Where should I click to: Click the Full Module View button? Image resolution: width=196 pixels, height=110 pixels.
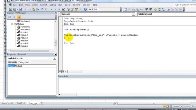63,71
